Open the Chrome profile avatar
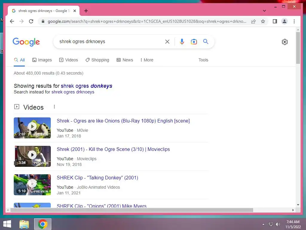The width and height of the screenshot is (306, 230). 284,21
